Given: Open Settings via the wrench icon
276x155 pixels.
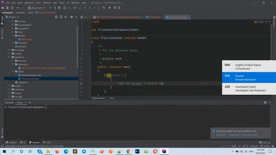Looking at the screenshot, I should pyautogui.click(x=109, y=8).
